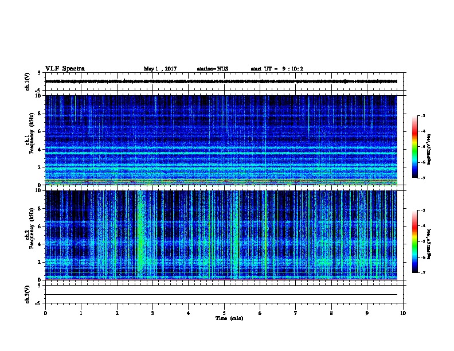Click inside the ch.1 spectrogram panel
The height and width of the screenshot is (351, 454).
221,140
